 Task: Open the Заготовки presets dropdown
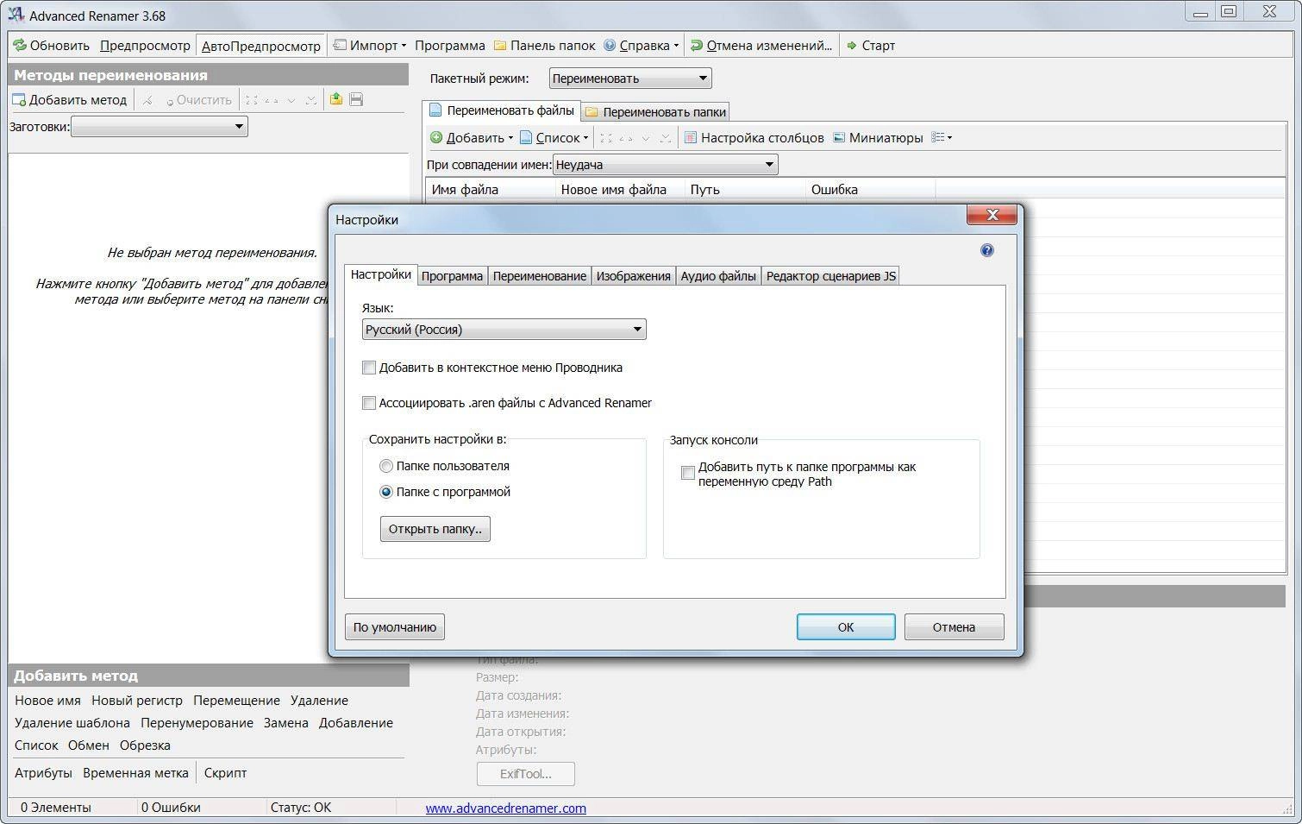[160, 127]
